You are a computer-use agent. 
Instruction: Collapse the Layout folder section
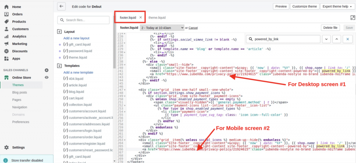(59, 32)
